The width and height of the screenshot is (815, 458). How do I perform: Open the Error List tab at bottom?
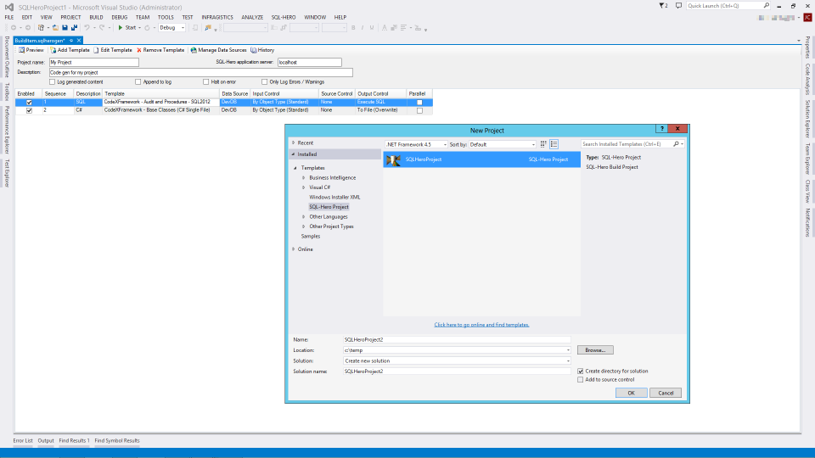(23, 440)
